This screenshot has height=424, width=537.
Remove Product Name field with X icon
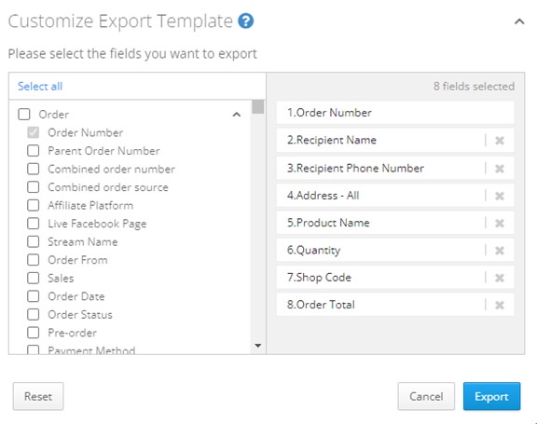(500, 223)
